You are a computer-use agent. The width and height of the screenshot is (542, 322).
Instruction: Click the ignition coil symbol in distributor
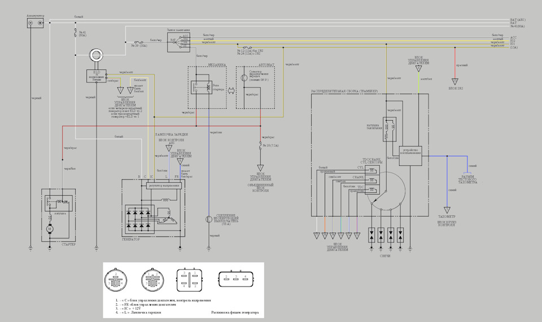pos(390,130)
